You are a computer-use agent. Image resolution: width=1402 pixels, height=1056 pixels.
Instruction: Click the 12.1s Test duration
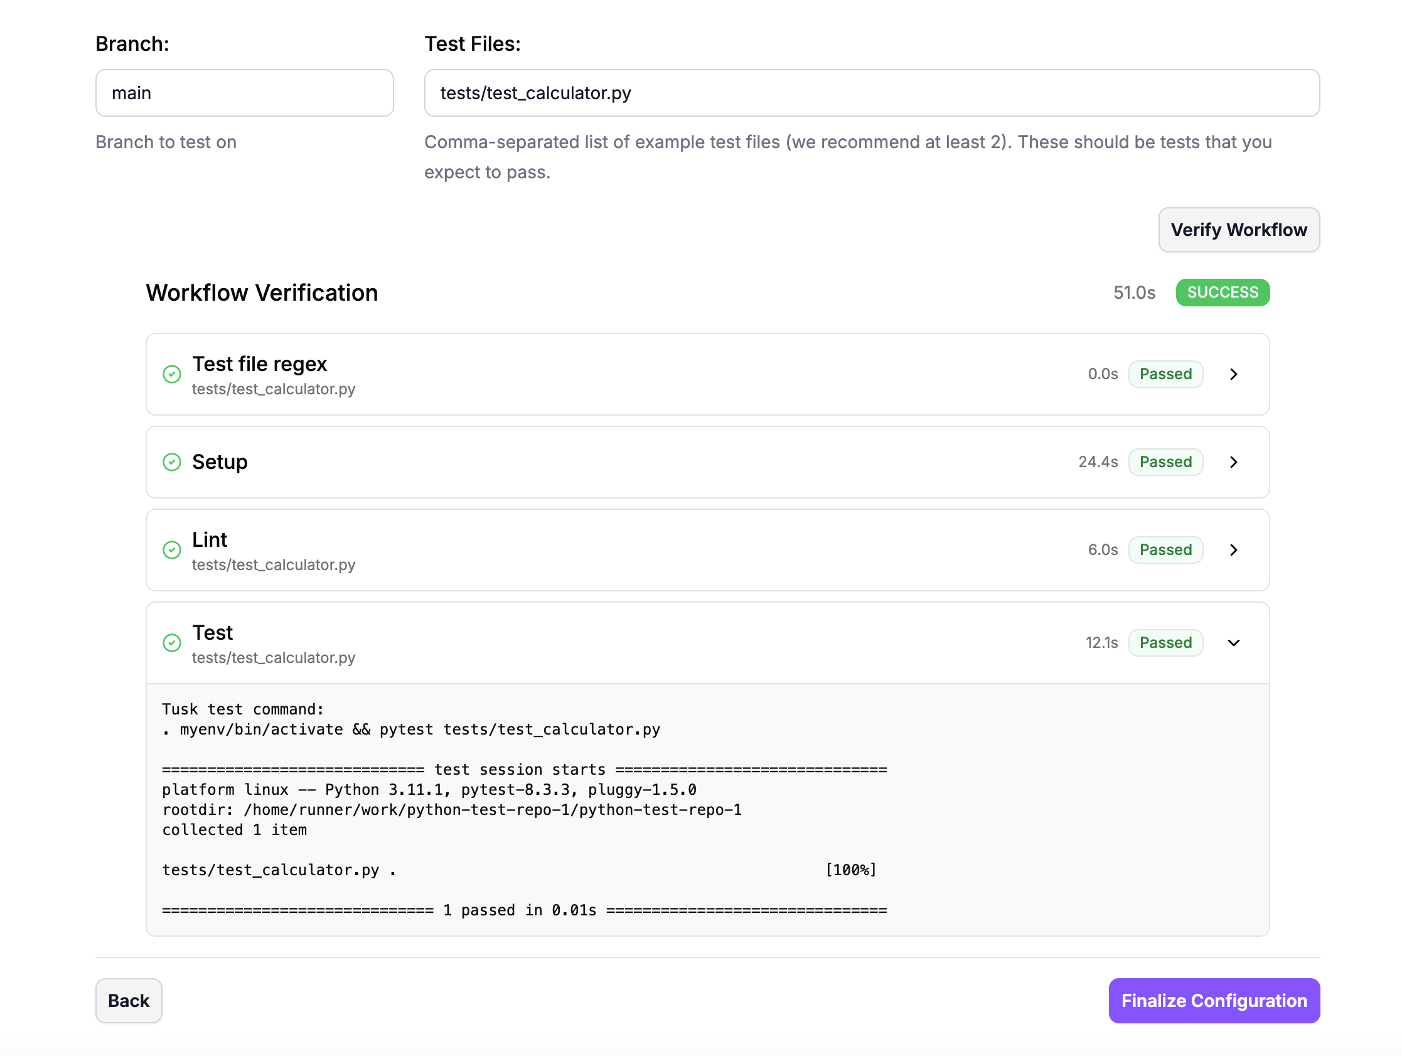1101,642
